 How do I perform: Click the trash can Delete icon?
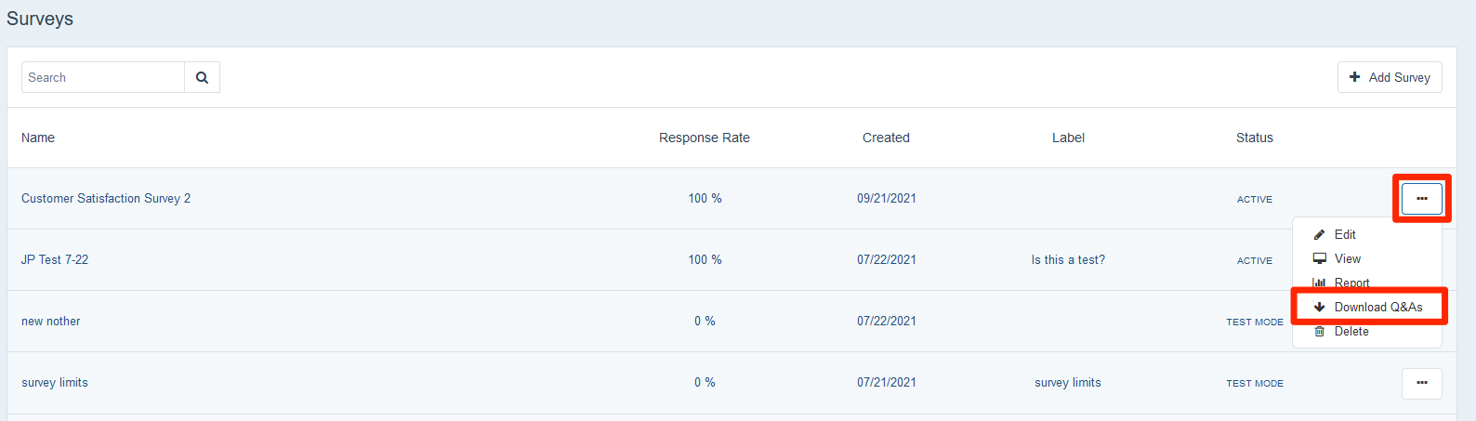tap(1319, 332)
